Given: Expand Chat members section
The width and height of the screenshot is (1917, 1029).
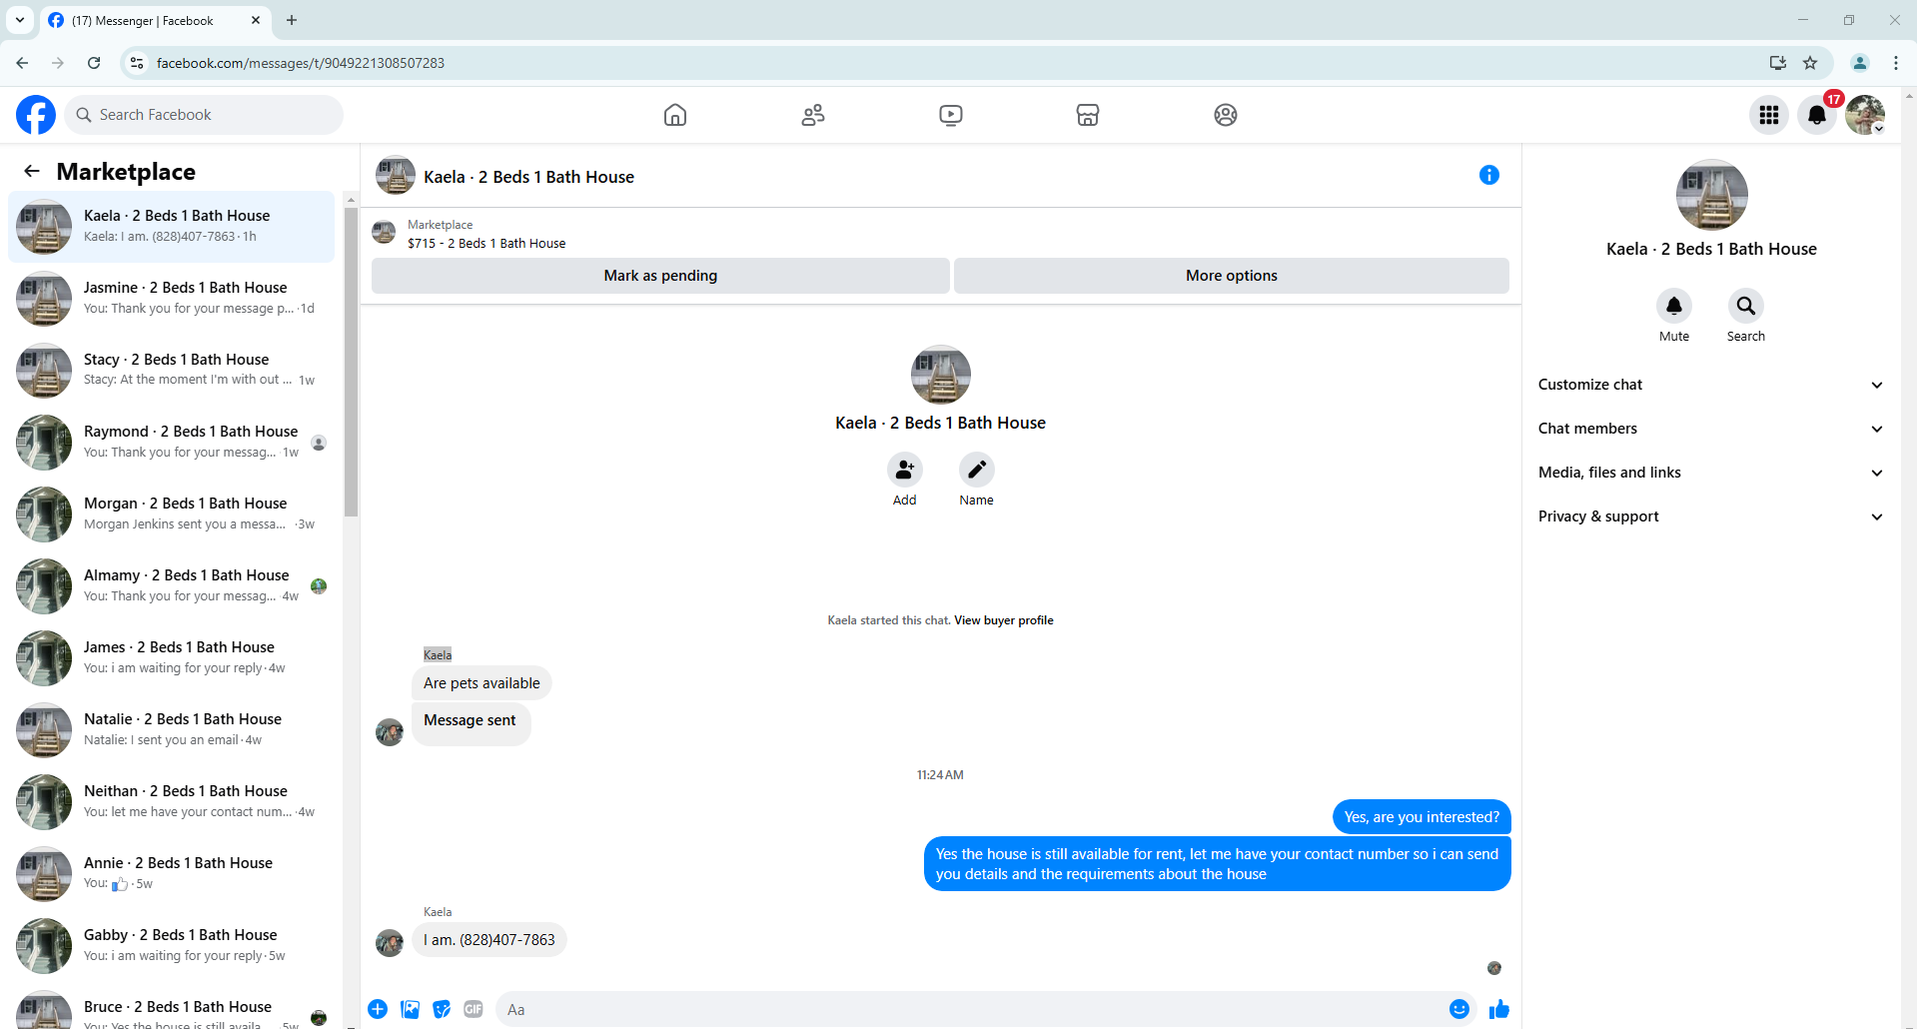Looking at the screenshot, I should [1710, 429].
